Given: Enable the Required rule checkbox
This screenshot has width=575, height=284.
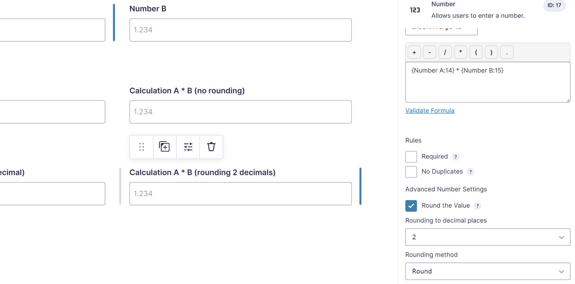Looking at the screenshot, I should (x=411, y=157).
